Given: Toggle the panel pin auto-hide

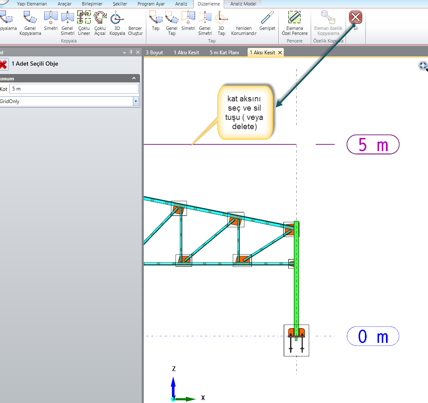Looking at the screenshot, I should tap(131, 53).
